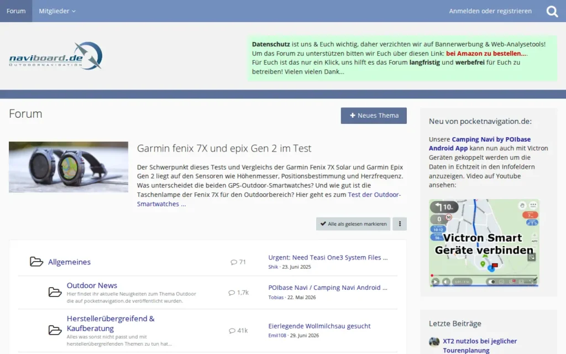Click Anmelden oder registrieren
This screenshot has height=354, width=566.
pos(490,11)
